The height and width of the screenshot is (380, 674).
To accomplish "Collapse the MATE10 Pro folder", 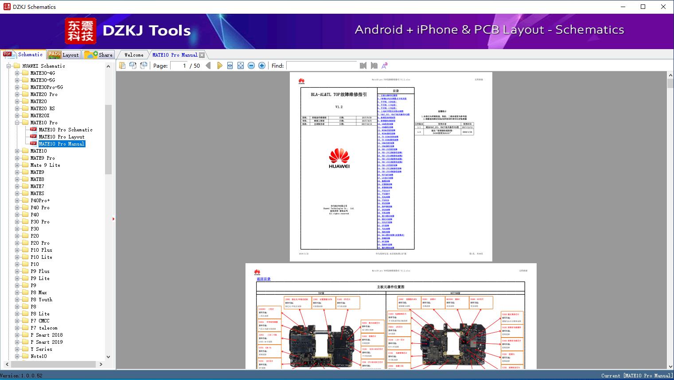I will 17,123.
